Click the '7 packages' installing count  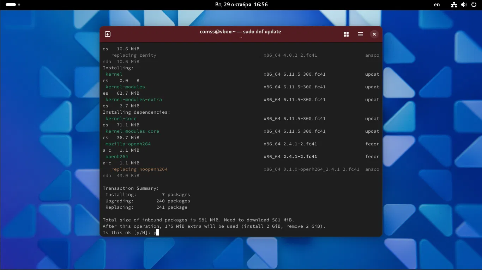point(176,195)
